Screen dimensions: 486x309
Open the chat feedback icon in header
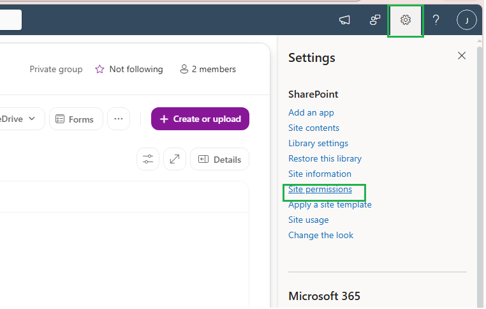point(376,20)
